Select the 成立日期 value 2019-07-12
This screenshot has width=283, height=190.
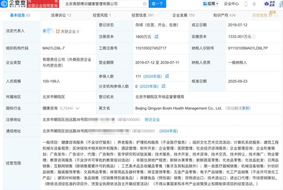[x=238, y=25]
